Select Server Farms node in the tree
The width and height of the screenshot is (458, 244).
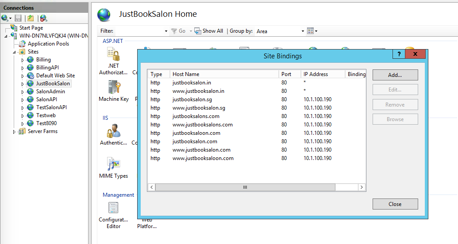[42, 131]
